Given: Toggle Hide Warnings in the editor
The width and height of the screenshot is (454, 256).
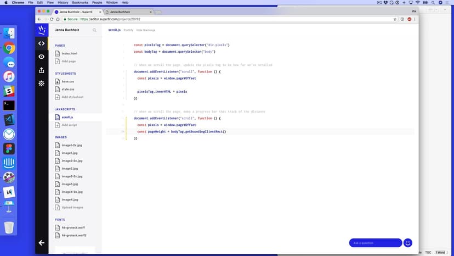Looking at the screenshot, I should [x=146, y=30].
